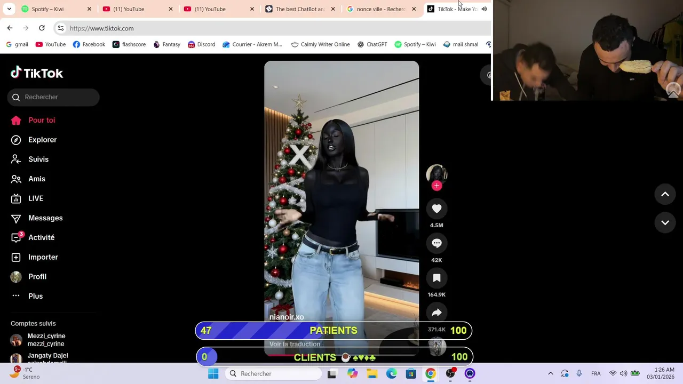The height and width of the screenshot is (384, 683).
Task: Open the ChatGPT bookmark
Action: (372, 44)
